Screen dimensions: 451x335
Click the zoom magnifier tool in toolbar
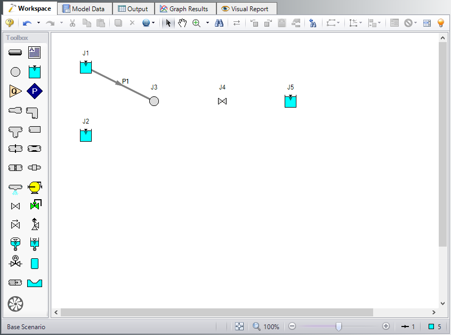[x=197, y=23]
